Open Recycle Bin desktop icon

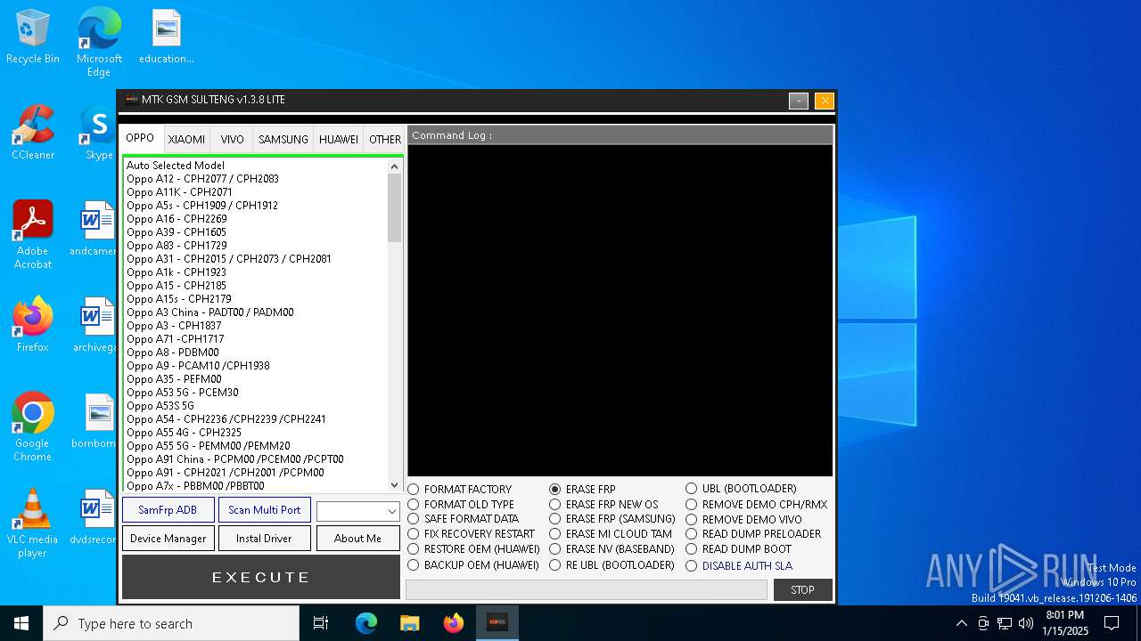[x=33, y=37]
